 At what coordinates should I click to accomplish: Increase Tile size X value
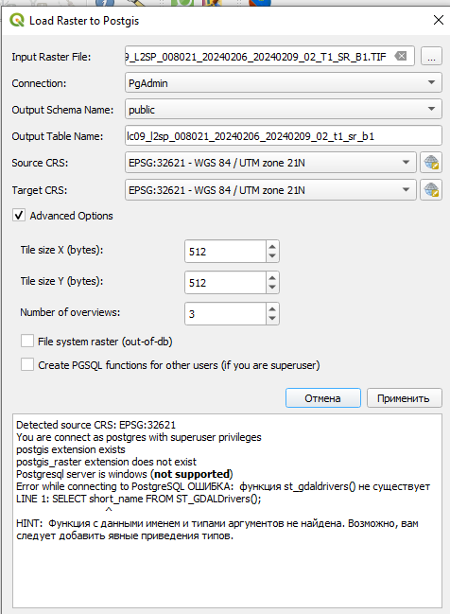click(272, 246)
